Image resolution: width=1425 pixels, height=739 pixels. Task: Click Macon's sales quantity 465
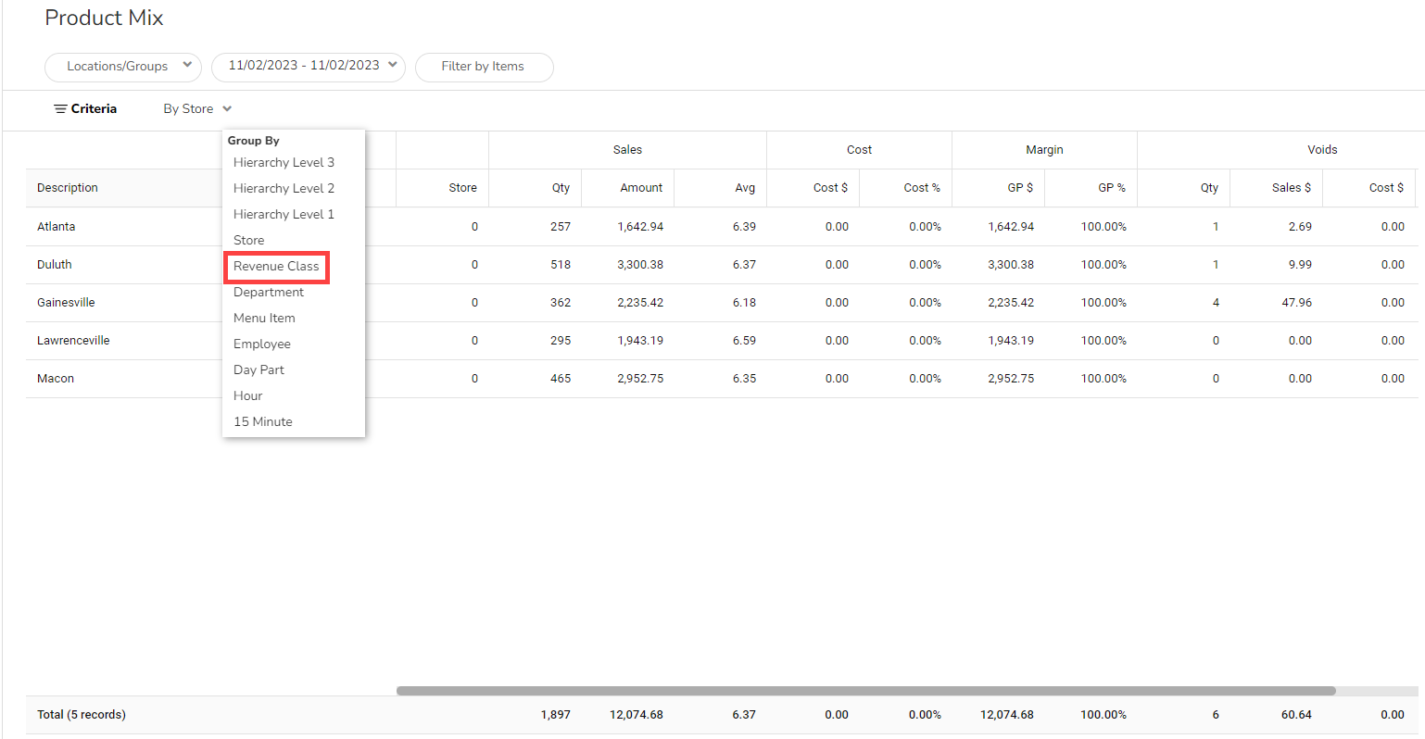coord(561,379)
